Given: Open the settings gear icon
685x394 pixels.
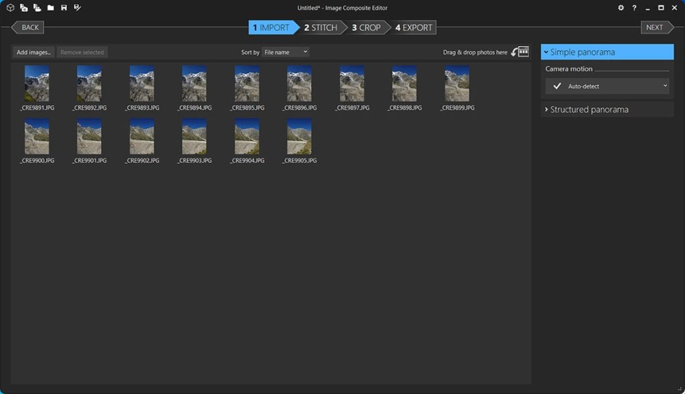Looking at the screenshot, I should pos(621,8).
